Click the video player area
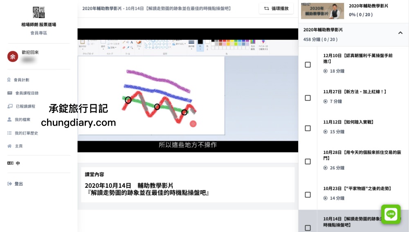Viewport: 409px width, 232px height. [x=188, y=90]
